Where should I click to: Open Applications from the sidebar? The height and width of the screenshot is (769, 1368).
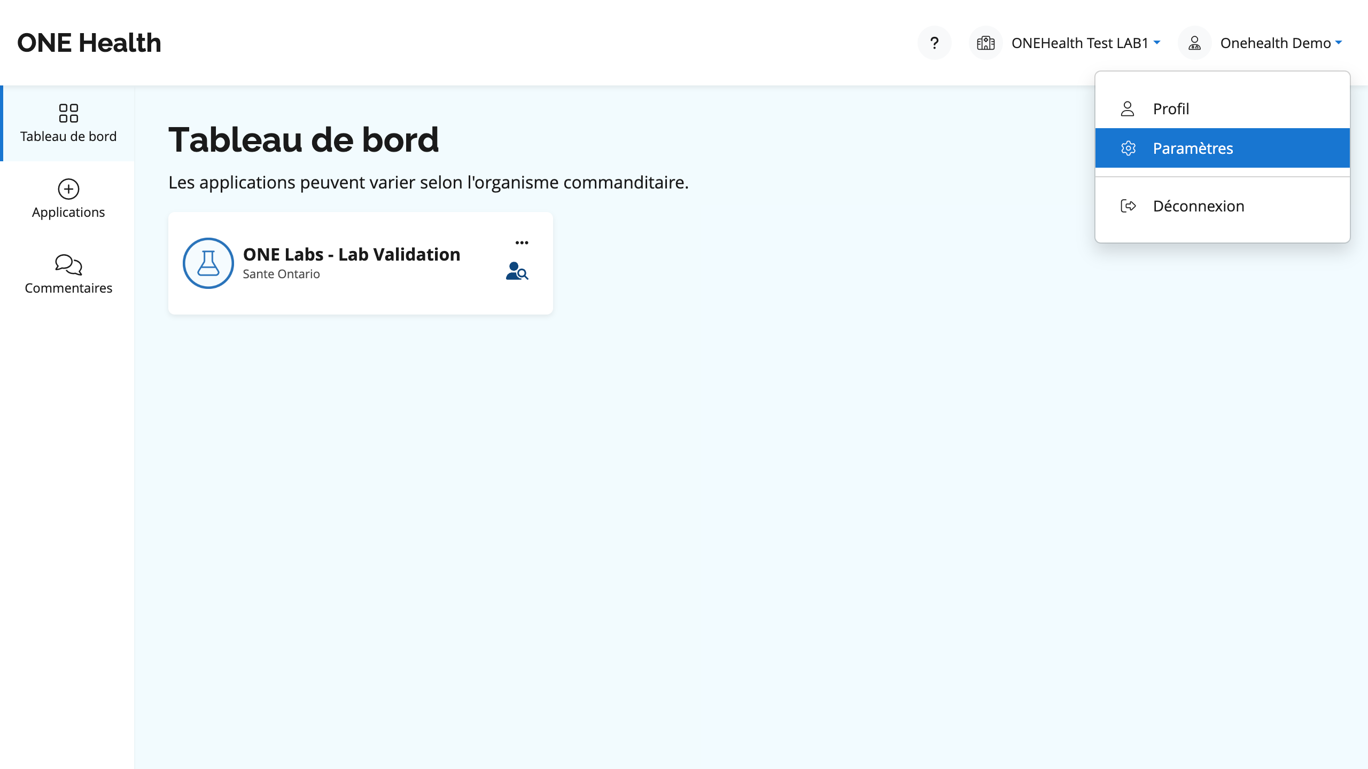[68, 199]
